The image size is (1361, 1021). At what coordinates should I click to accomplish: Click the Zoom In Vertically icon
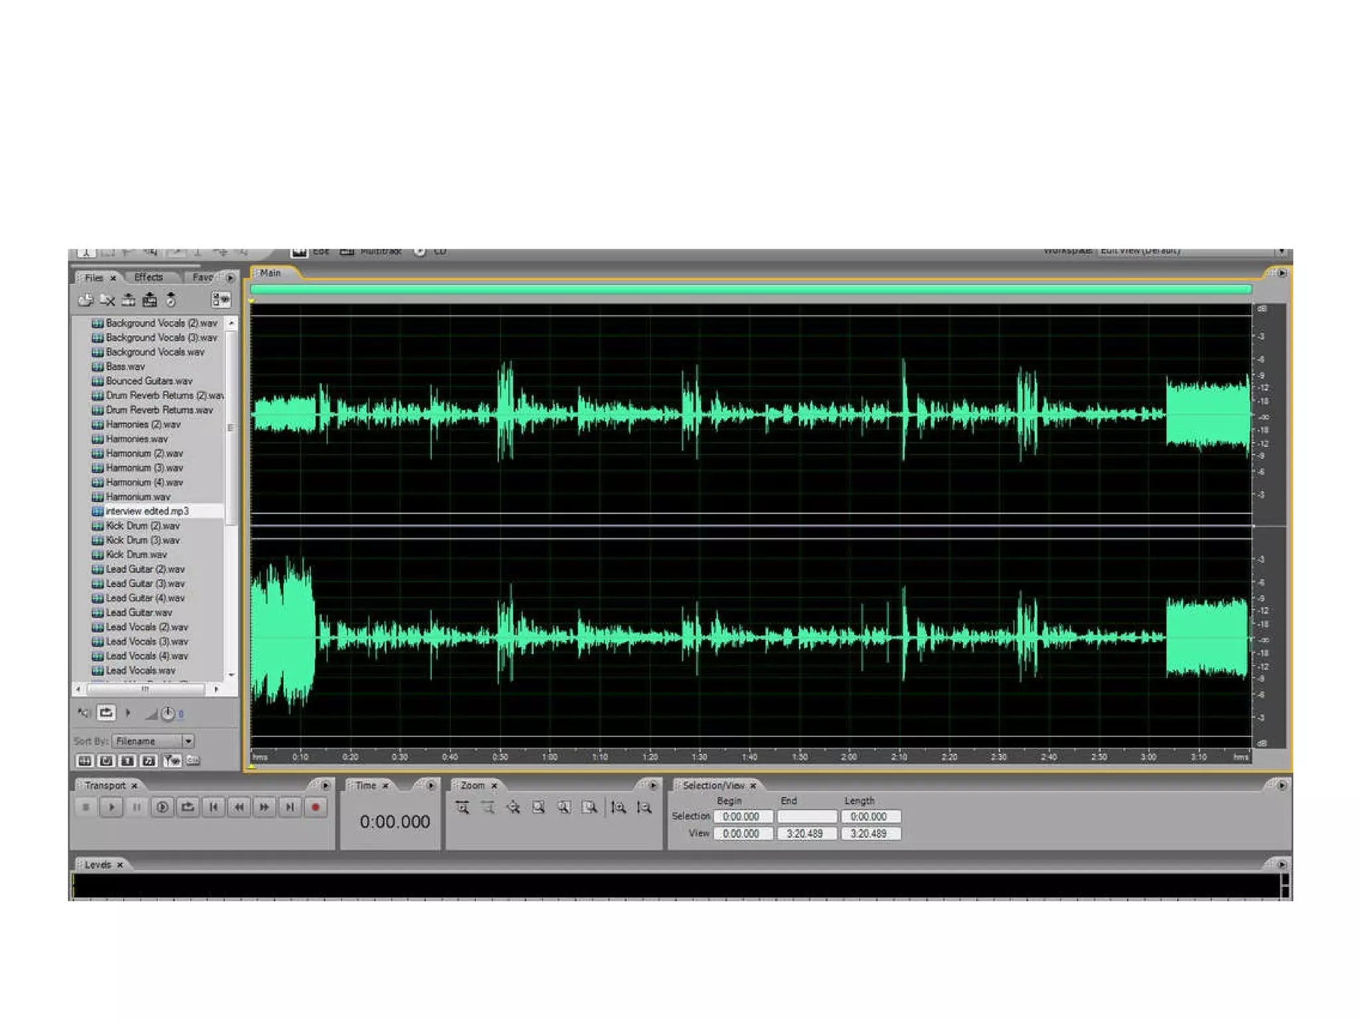tap(618, 808)
